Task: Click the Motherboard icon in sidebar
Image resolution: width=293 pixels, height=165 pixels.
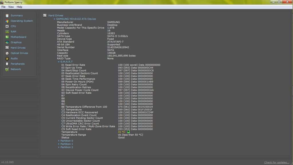Action: pos(7,37)
